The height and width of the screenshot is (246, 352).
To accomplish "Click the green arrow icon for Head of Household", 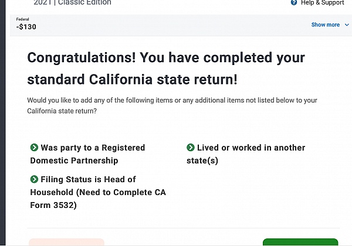I will [x=34, y=179].
